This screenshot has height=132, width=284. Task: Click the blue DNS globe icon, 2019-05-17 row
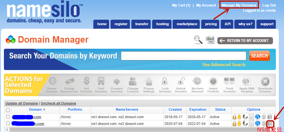click(258, 117)
